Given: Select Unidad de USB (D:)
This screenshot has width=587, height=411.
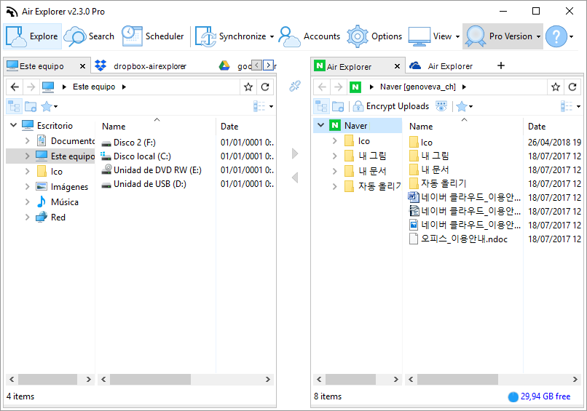Looking at the screenshot, I should (144, 184).
